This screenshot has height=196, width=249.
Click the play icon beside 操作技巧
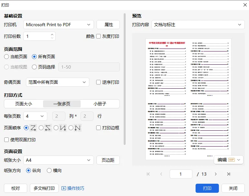click(x=64, y=188)
